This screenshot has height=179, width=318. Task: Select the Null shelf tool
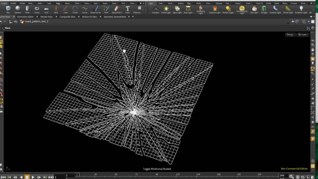(x=56, y=10)
